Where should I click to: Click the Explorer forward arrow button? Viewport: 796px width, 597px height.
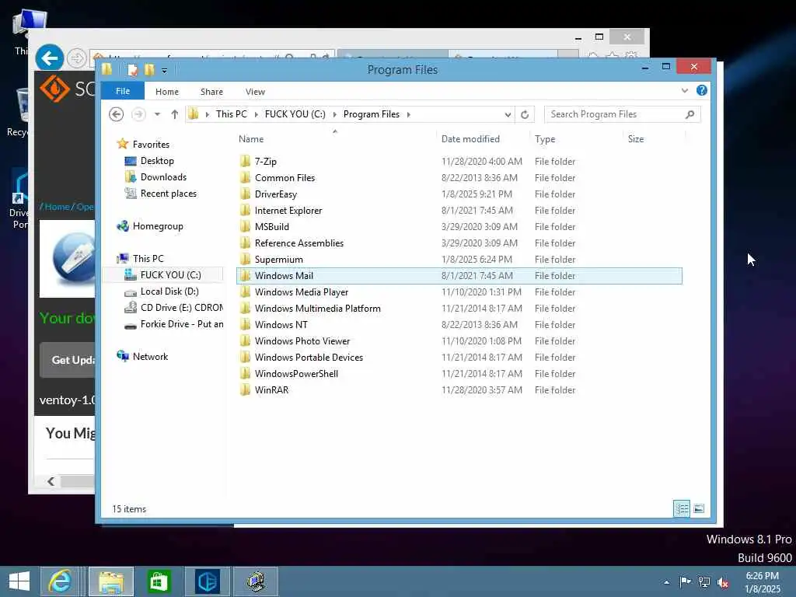click(138, 114)
